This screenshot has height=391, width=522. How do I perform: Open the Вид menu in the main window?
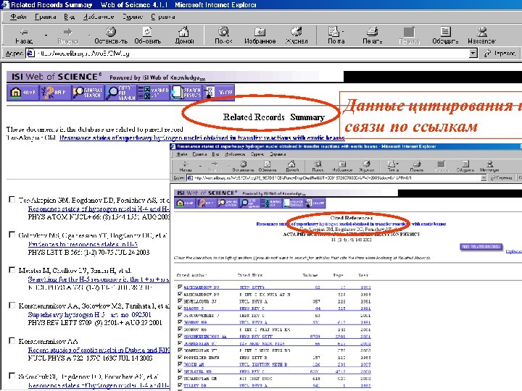(70, 17)
